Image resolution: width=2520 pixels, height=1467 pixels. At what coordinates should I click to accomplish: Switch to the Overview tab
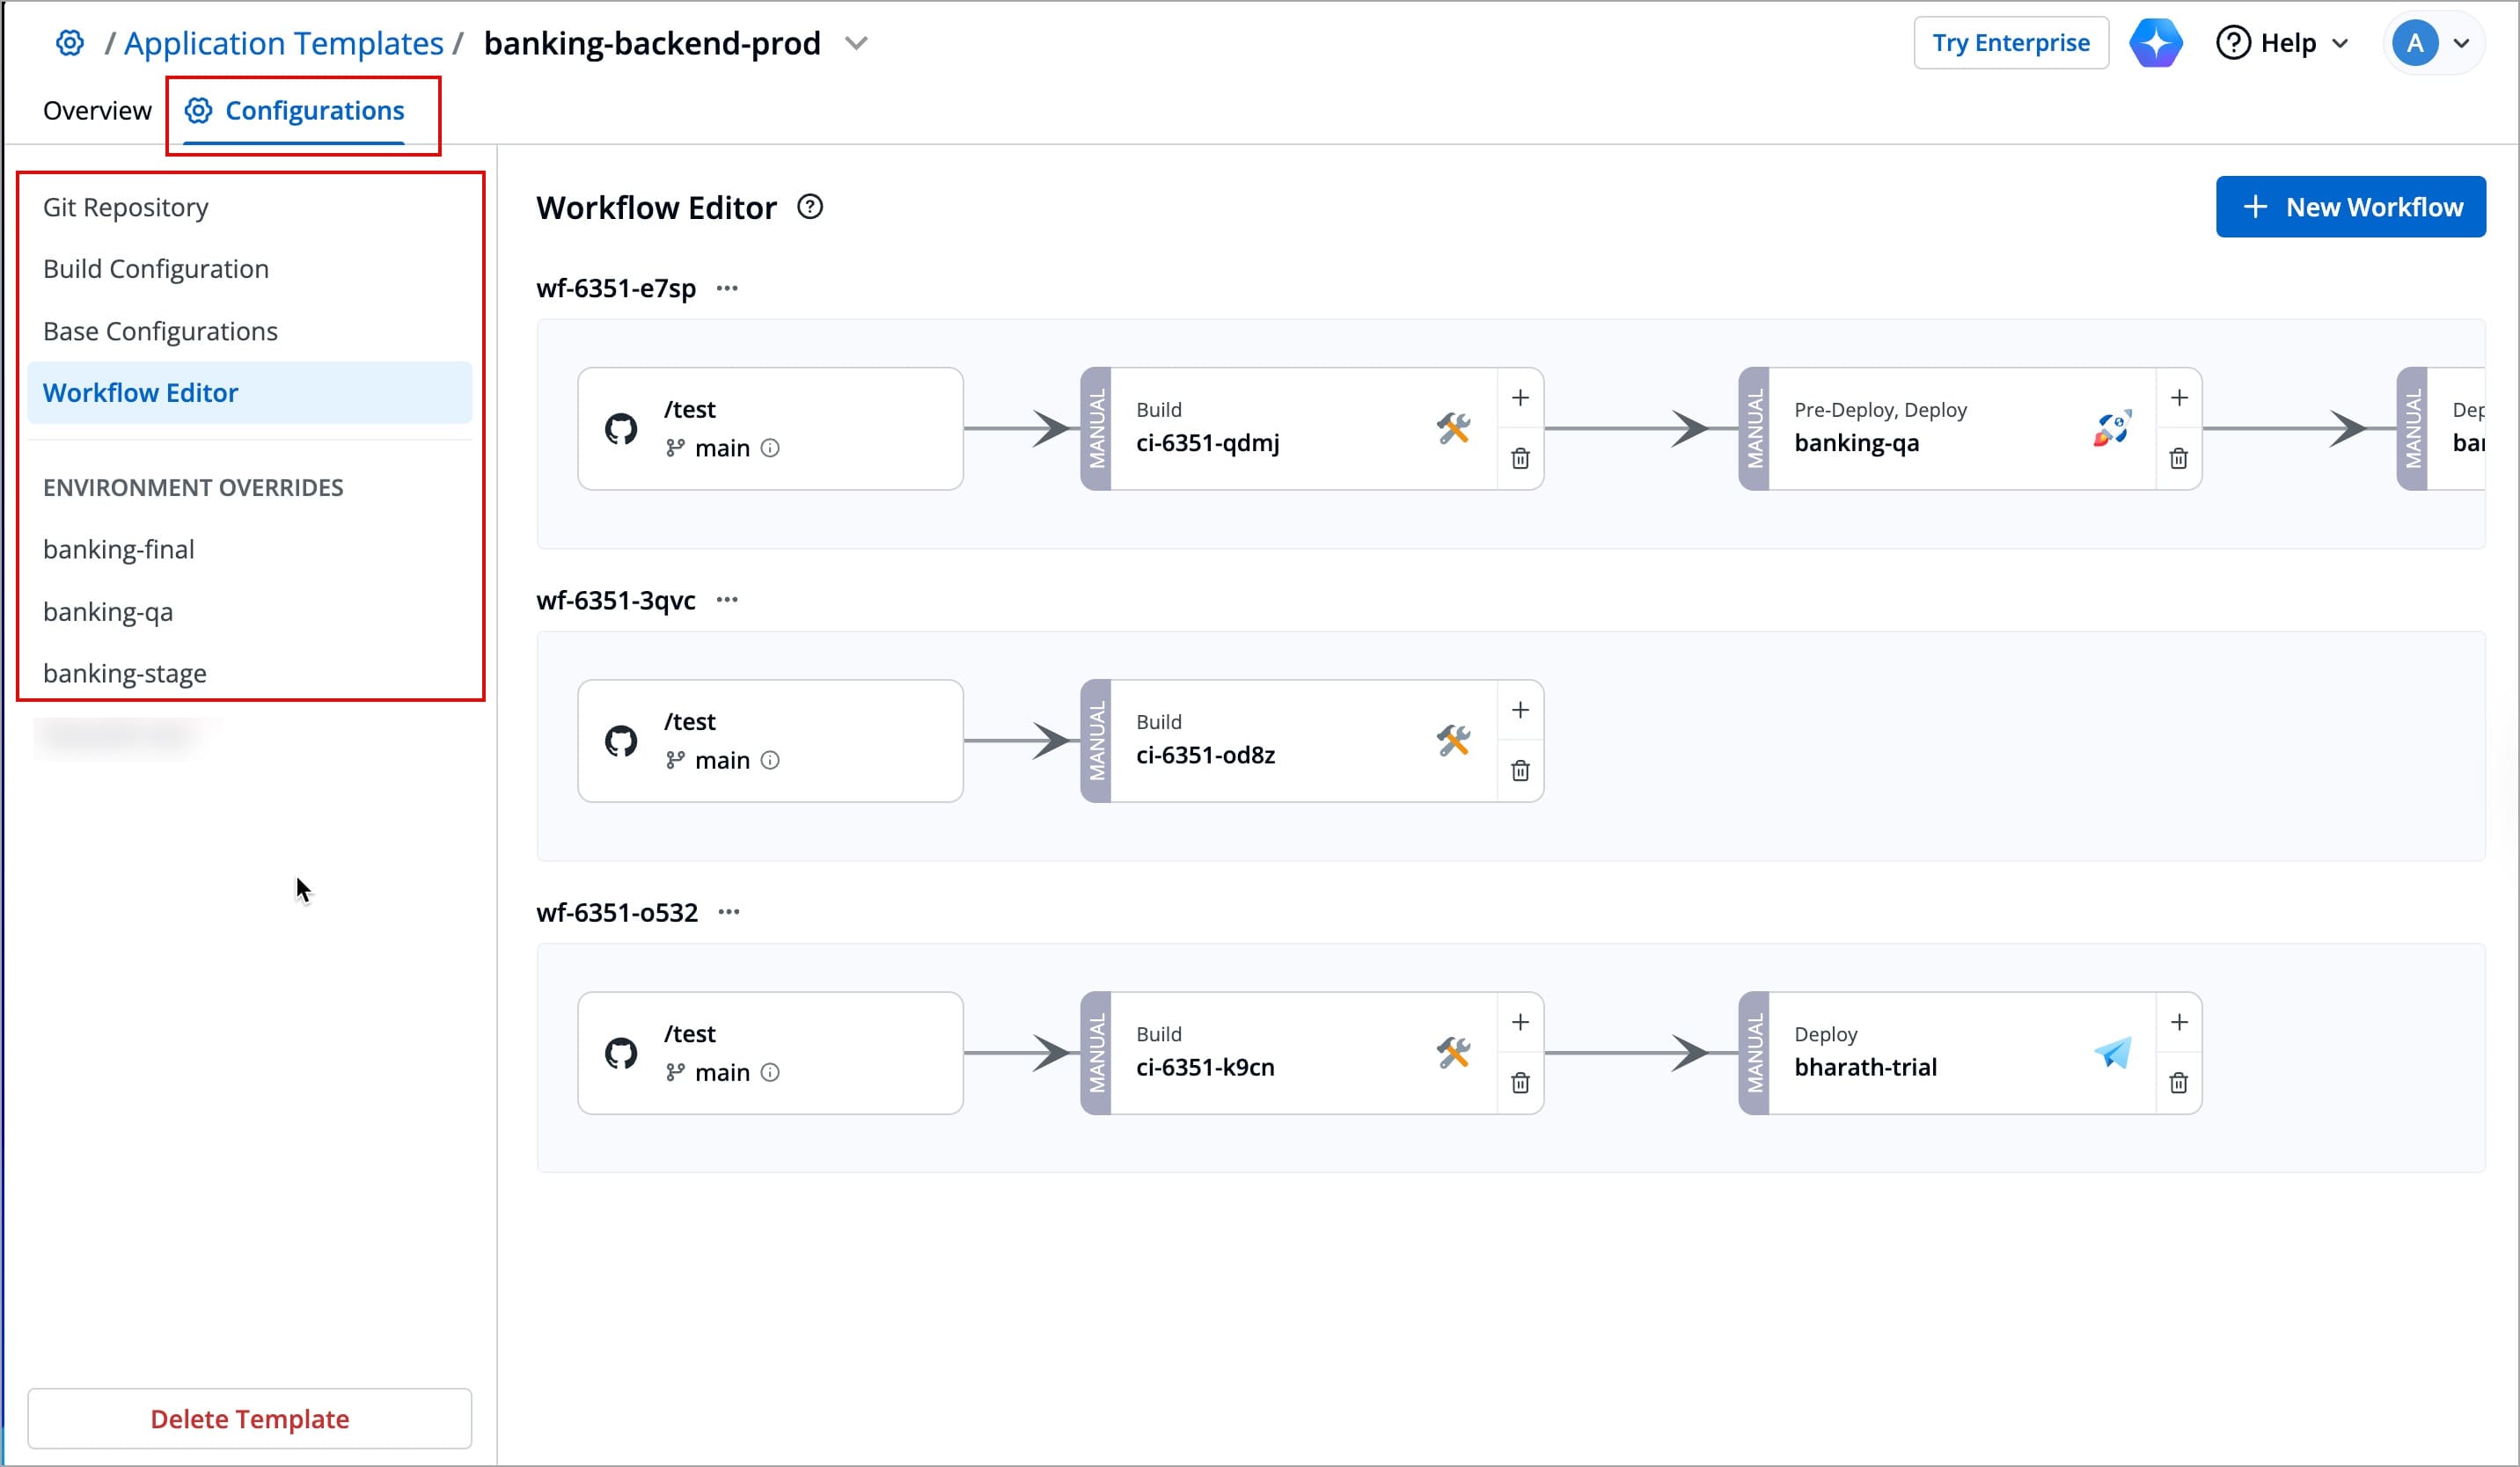coord(96,110)
